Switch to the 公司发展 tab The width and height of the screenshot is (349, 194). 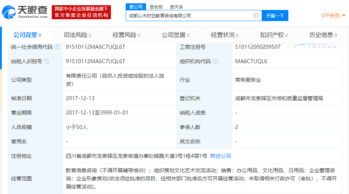coord(175,35)
